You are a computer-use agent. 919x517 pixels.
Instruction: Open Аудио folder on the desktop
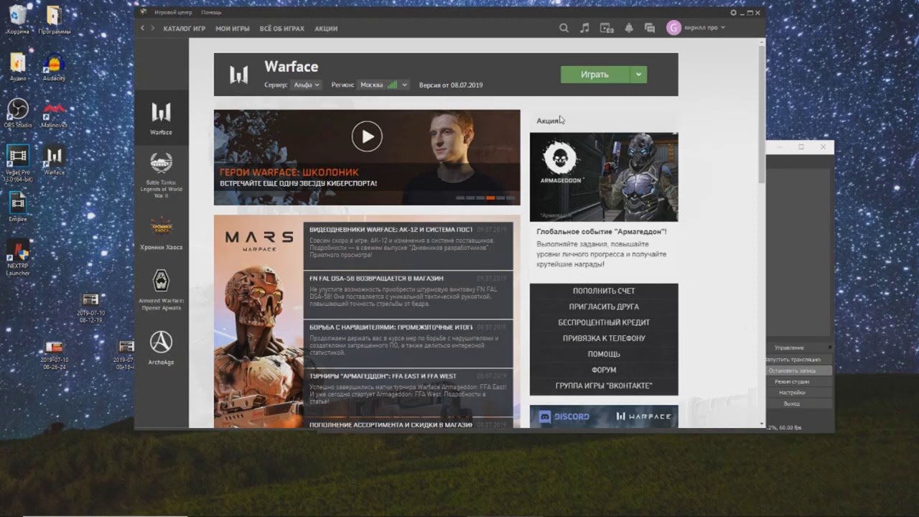(18, 67)
